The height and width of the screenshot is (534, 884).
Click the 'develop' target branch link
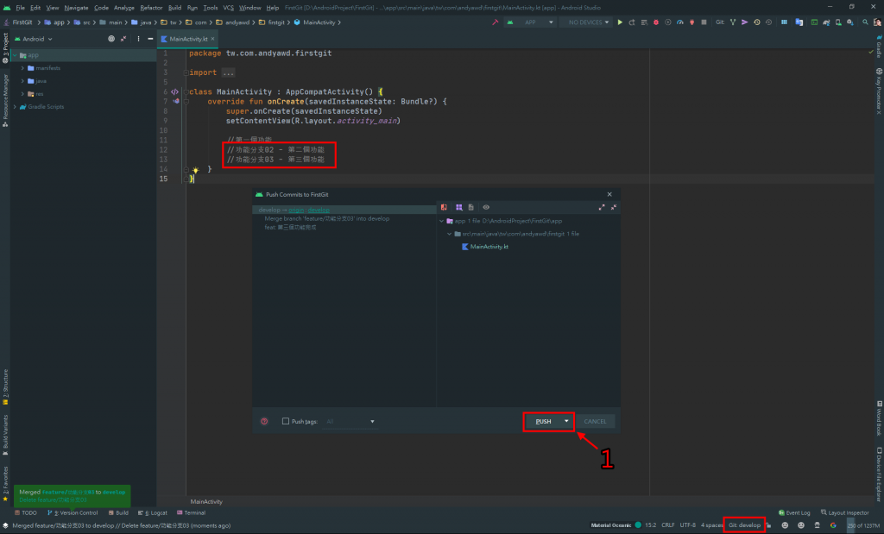[x=319, y=210]
